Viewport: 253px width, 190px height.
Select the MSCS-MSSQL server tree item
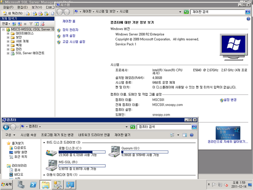(32, 29)
